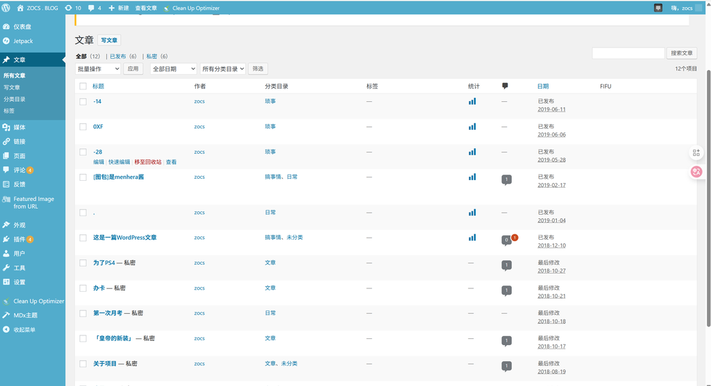Image resolution: width=711 pixels, height=386 pixels.
Task: Open the 批量操作 bulk actions dropdown
Action: [98, 69]
